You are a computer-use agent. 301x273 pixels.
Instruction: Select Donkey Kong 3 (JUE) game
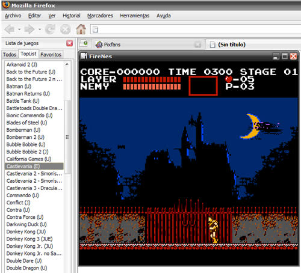tap(34, 239)
